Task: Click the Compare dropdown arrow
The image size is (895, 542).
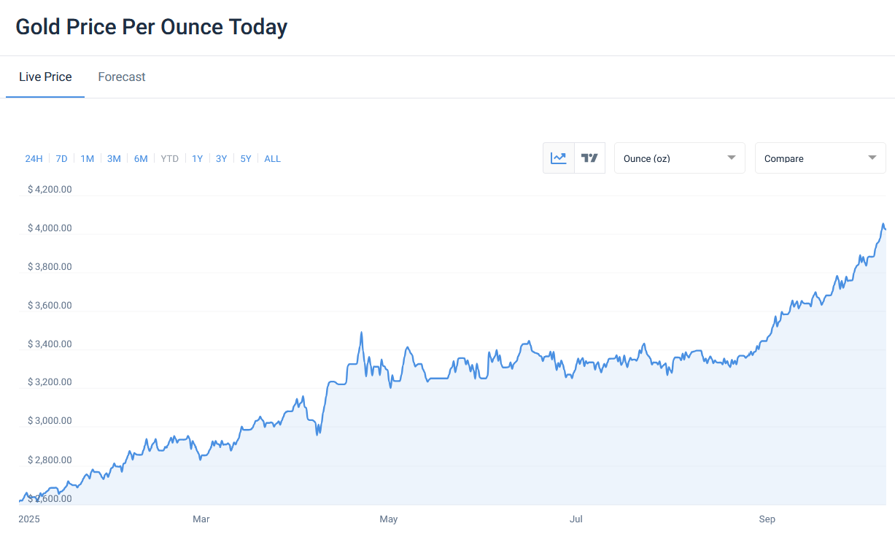Action: tap(872, 158)
